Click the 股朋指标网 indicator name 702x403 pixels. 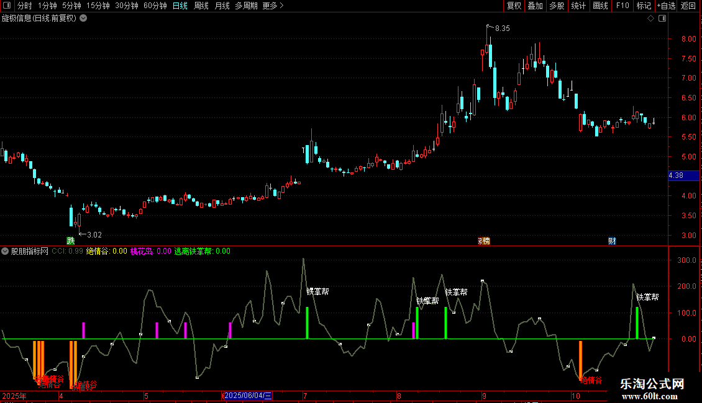(x=30, y=251)
